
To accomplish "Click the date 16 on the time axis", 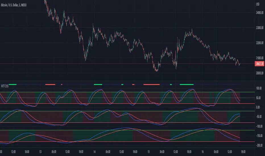I will tap(202, 152).
